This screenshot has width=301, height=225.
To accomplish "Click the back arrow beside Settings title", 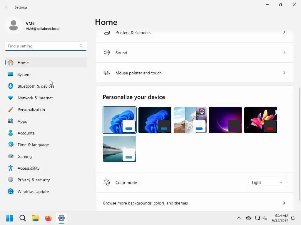I will 7,7.
